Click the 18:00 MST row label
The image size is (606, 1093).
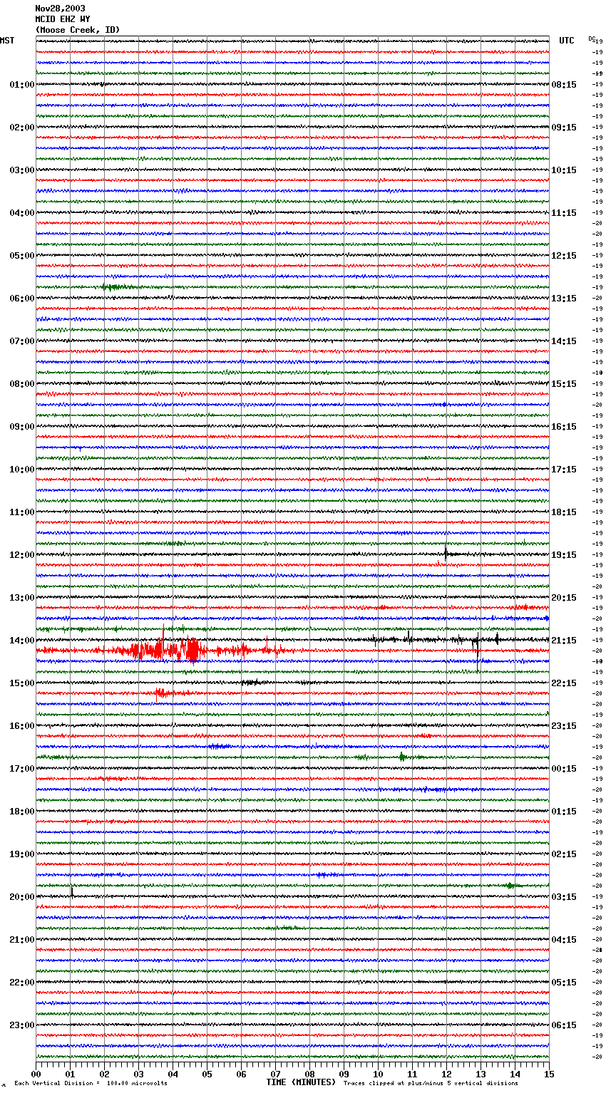pyautogui.click(x=21, y=812)
